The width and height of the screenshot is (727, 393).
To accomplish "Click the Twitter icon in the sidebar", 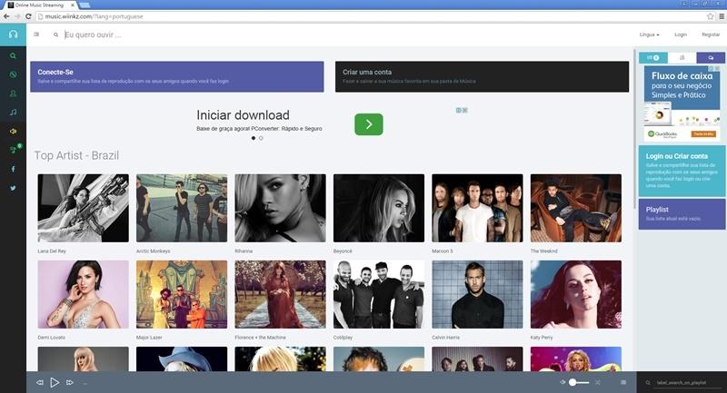I will (x=13, y=188).
